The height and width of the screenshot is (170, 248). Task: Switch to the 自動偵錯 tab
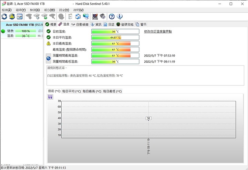pyautogui.click(x=80, y=24)
